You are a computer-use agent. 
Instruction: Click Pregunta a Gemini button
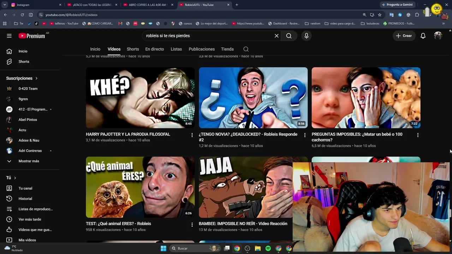click(x=397, y=5)
